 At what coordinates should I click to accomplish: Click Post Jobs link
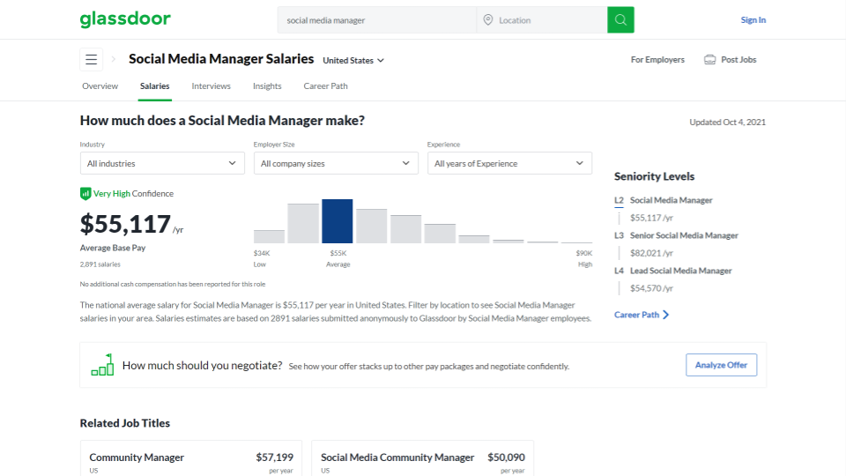[738, 59]
